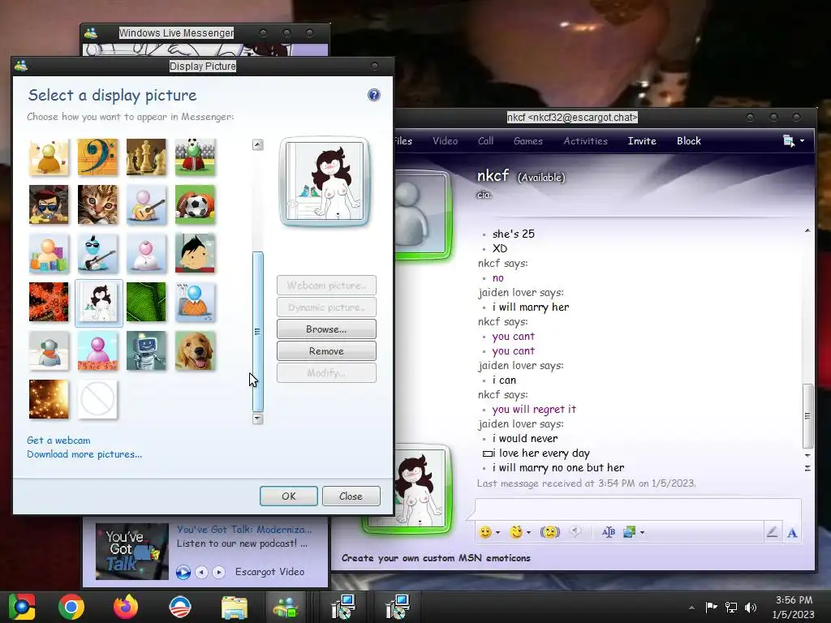
Task: Pick the kitten display picture
Action: point(97,205)
